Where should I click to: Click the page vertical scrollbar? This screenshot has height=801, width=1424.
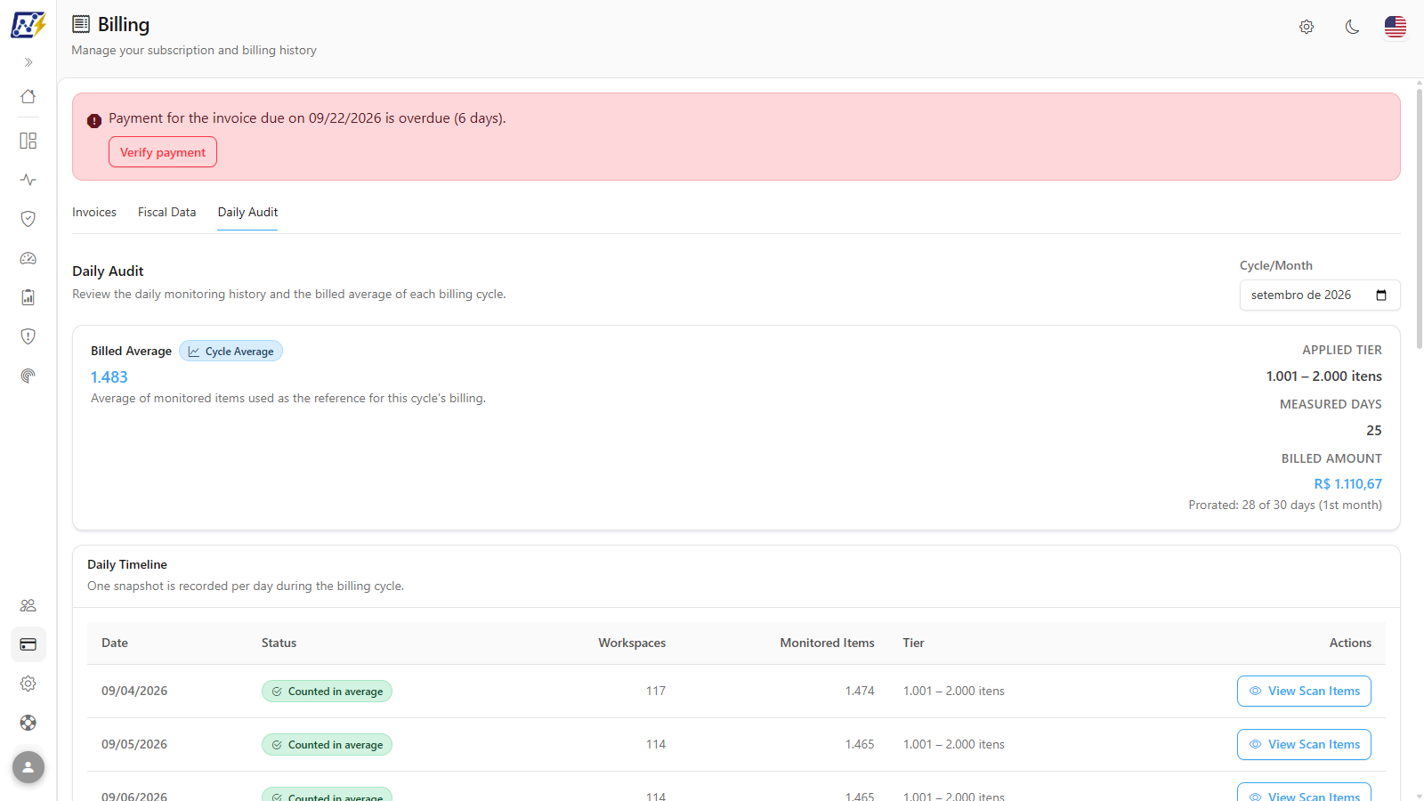coord(1419,218)
